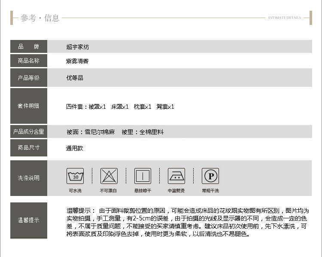The height and width of the screenshot is (257, 322).
Task: Click the 可水洗 caption
Action: tap(75, 190)
